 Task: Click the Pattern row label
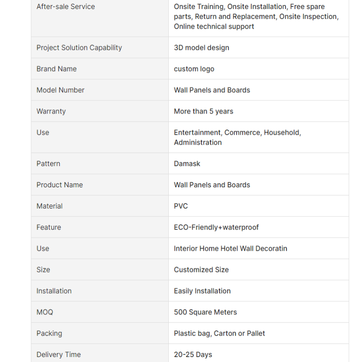pyautogui.click(x=48, y=164)
